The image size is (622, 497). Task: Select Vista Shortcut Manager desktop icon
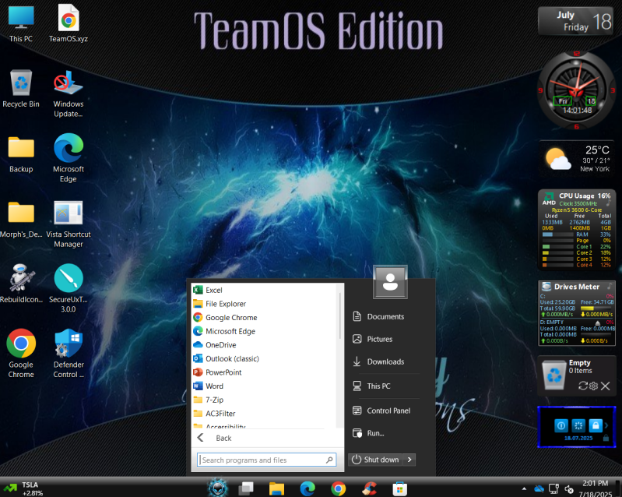69,224
